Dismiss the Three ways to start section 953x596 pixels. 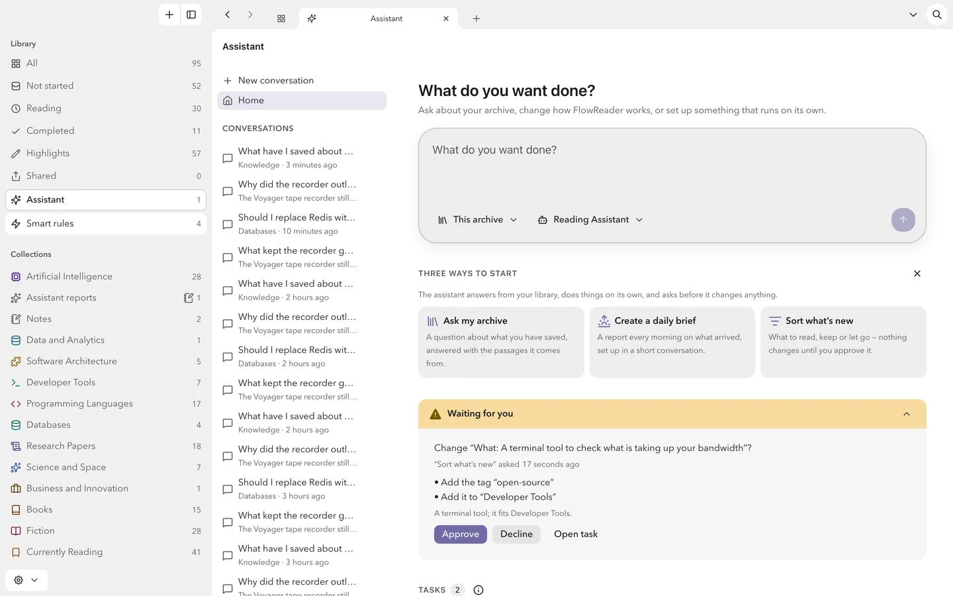point(917,273)
